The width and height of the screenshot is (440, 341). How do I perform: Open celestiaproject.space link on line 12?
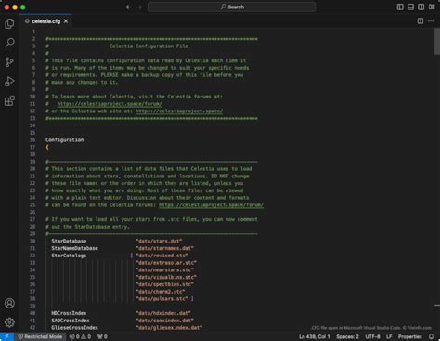point(179,111)
